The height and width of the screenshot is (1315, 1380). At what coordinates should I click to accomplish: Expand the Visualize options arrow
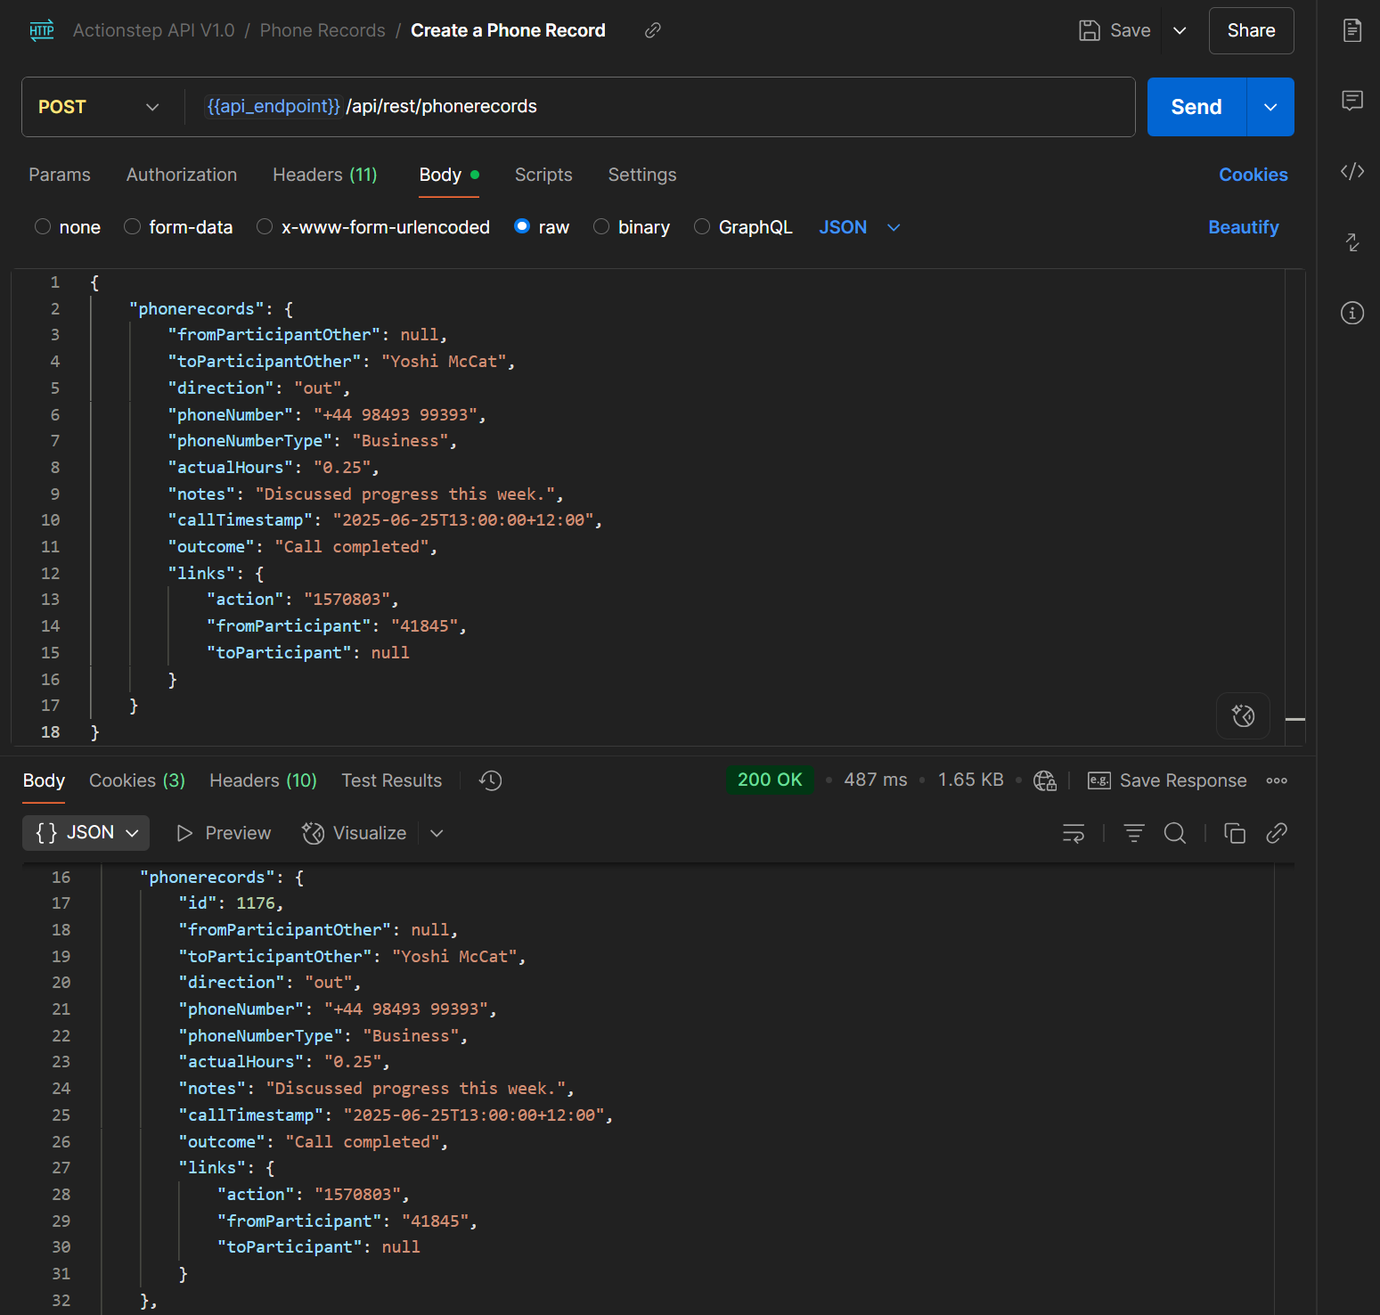point(437,833)
